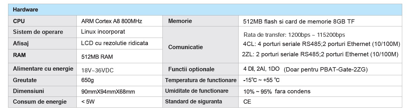410x112 pixels.
Task: Click the ARM Cortex A8 800MHz value
Action: (112, 21)
